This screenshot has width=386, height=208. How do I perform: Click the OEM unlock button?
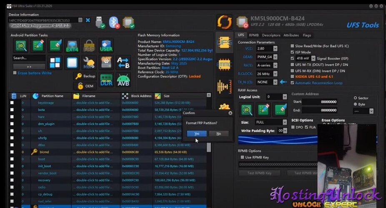85,86
